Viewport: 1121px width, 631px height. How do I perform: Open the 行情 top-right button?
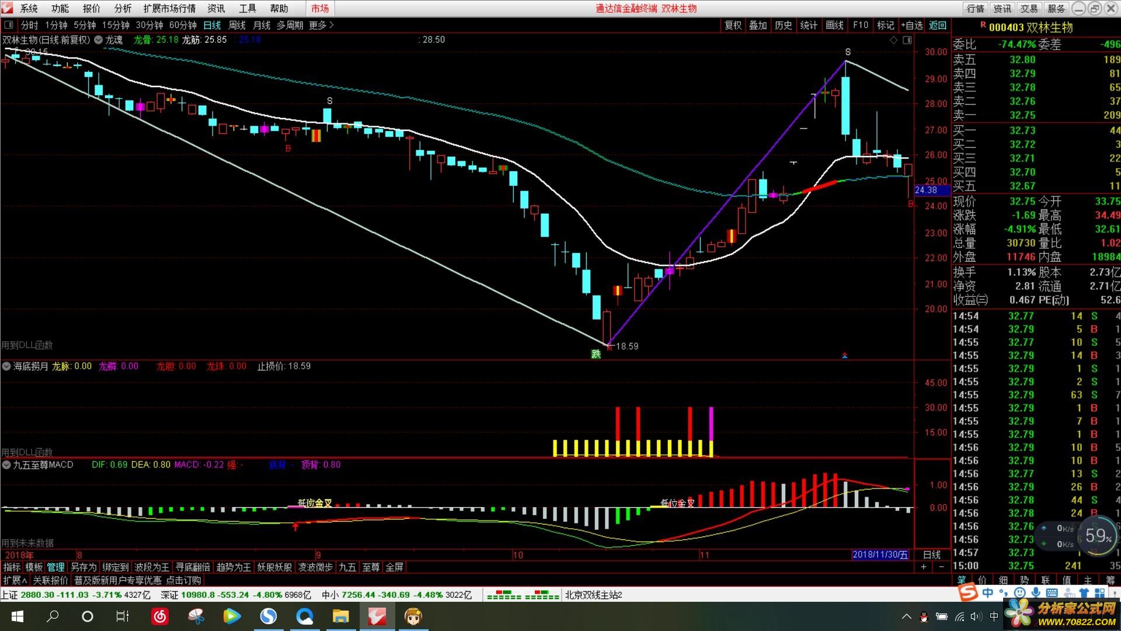(x=975, y=8)
